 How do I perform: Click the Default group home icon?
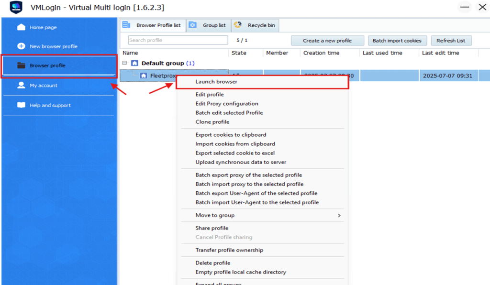[134, 63]
